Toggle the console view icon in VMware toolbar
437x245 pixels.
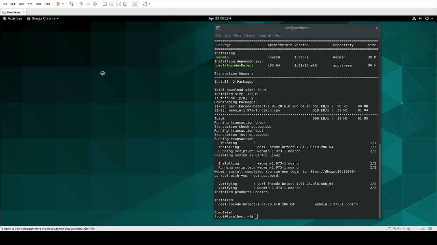click(135, 4)
